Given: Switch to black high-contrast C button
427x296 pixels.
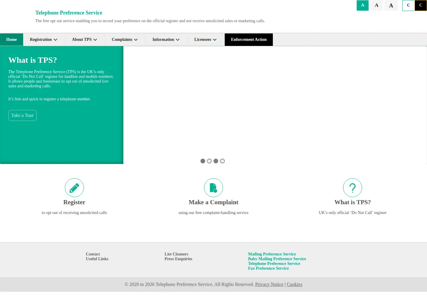Looking at the screenshot, I should tap(421, 5).
